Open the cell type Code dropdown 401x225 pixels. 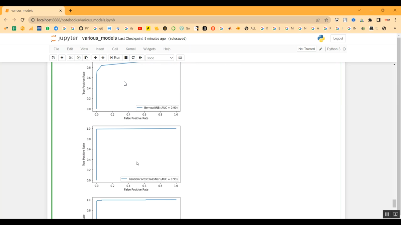click(x=160, y=58)
